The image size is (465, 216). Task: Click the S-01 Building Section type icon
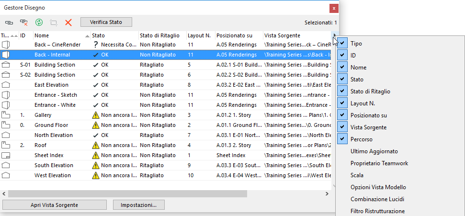point(6,65)
